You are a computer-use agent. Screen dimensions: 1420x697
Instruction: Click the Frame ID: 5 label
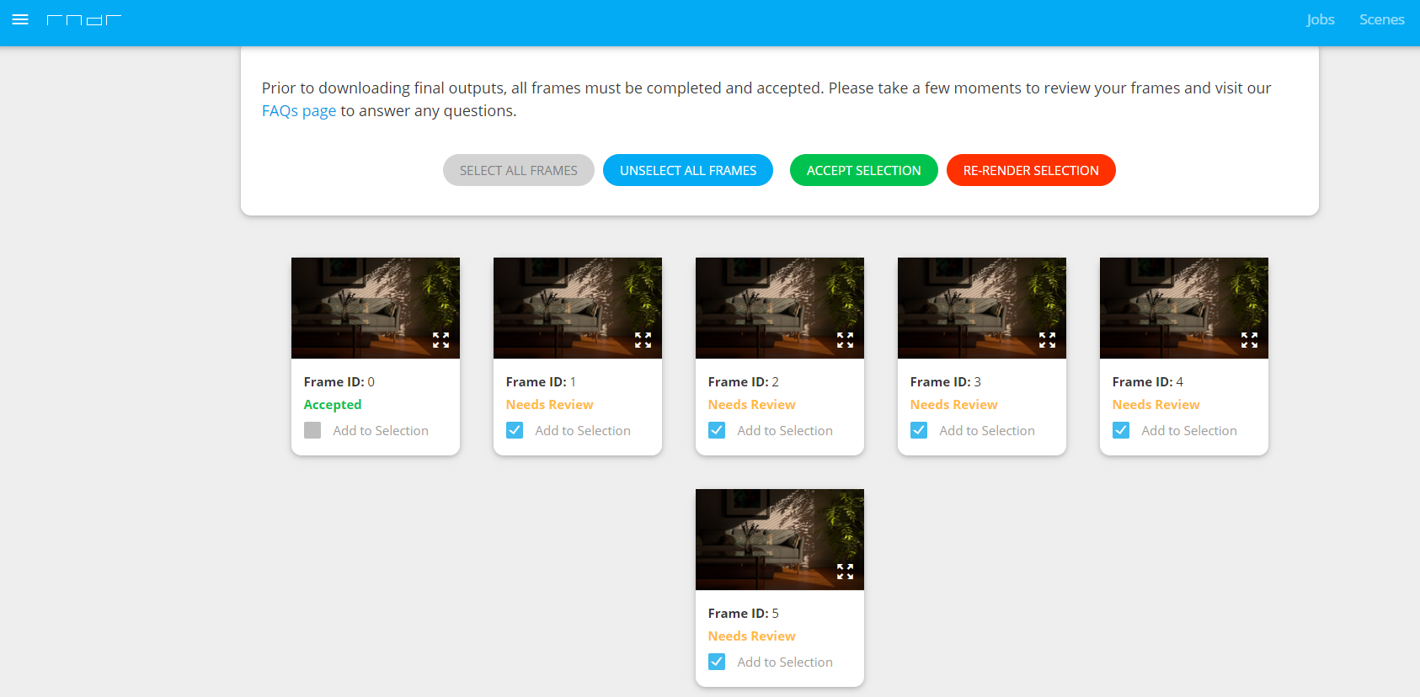744,614
